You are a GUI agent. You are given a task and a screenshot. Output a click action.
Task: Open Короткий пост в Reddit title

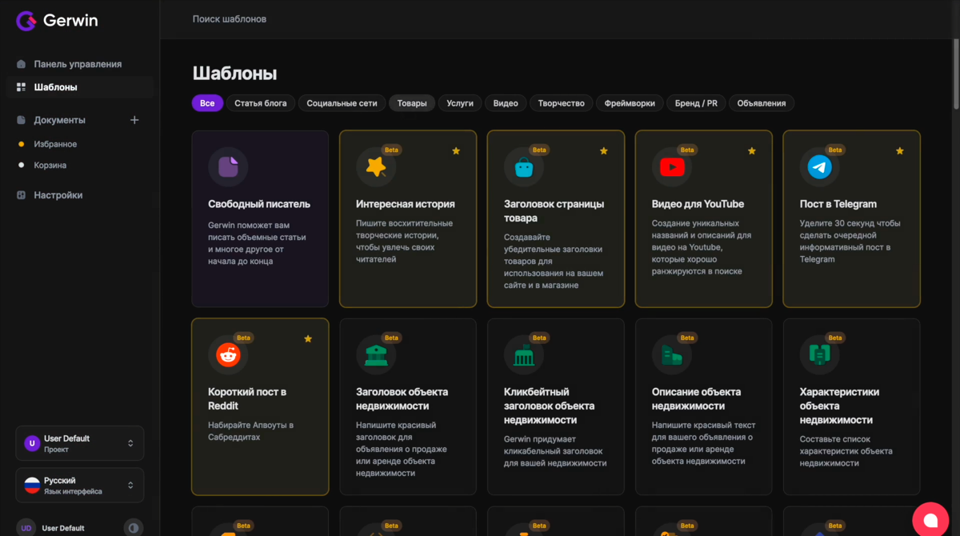click(x=247, y=398)
